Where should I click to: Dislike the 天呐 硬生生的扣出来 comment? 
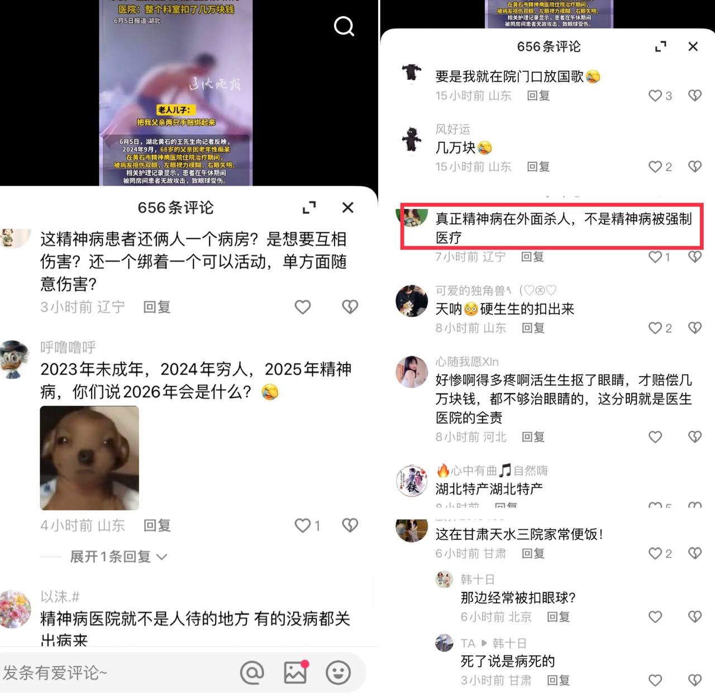695,328
